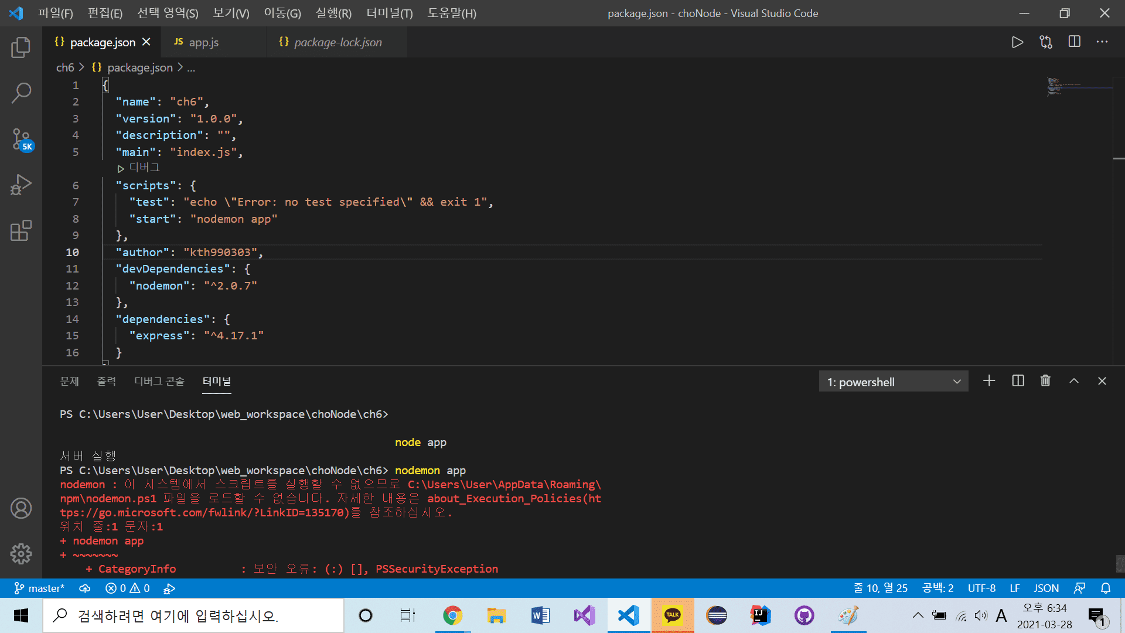Open the 보기(V) menu
Image resolution: width=1125 pixels, height=633 pixels.
231,13
